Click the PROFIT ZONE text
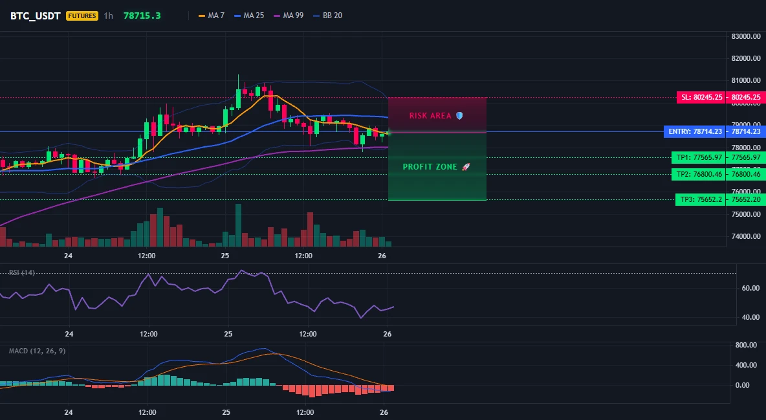 pyautogui.click(x=430, y=167)
